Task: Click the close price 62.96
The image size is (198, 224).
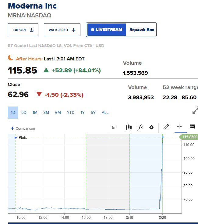Action: point(18,94)
